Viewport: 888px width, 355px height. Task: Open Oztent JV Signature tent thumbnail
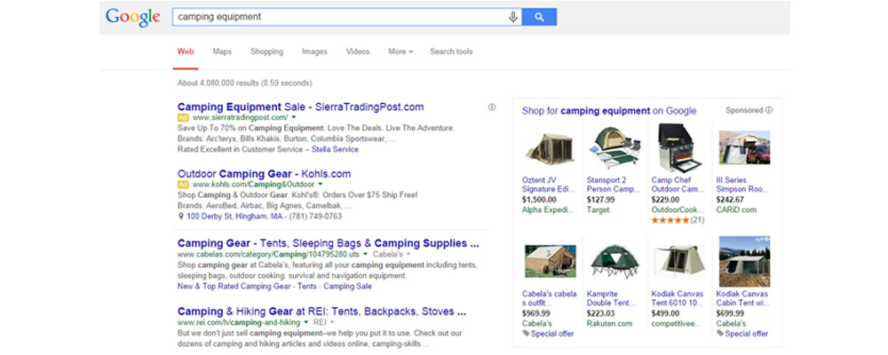click(551, 149)
